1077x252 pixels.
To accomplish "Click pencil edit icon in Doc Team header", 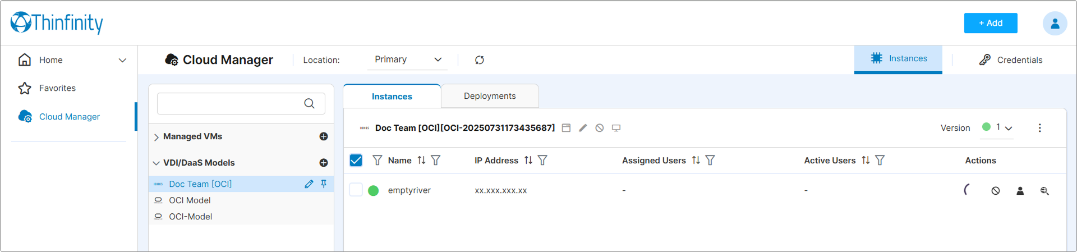I will (583, 128).
